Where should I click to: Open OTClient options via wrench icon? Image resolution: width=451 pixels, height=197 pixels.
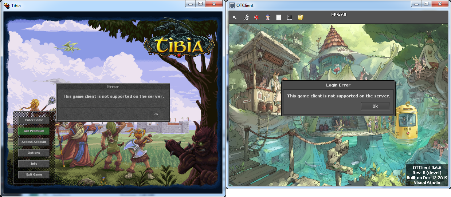(x=246, y=17)
